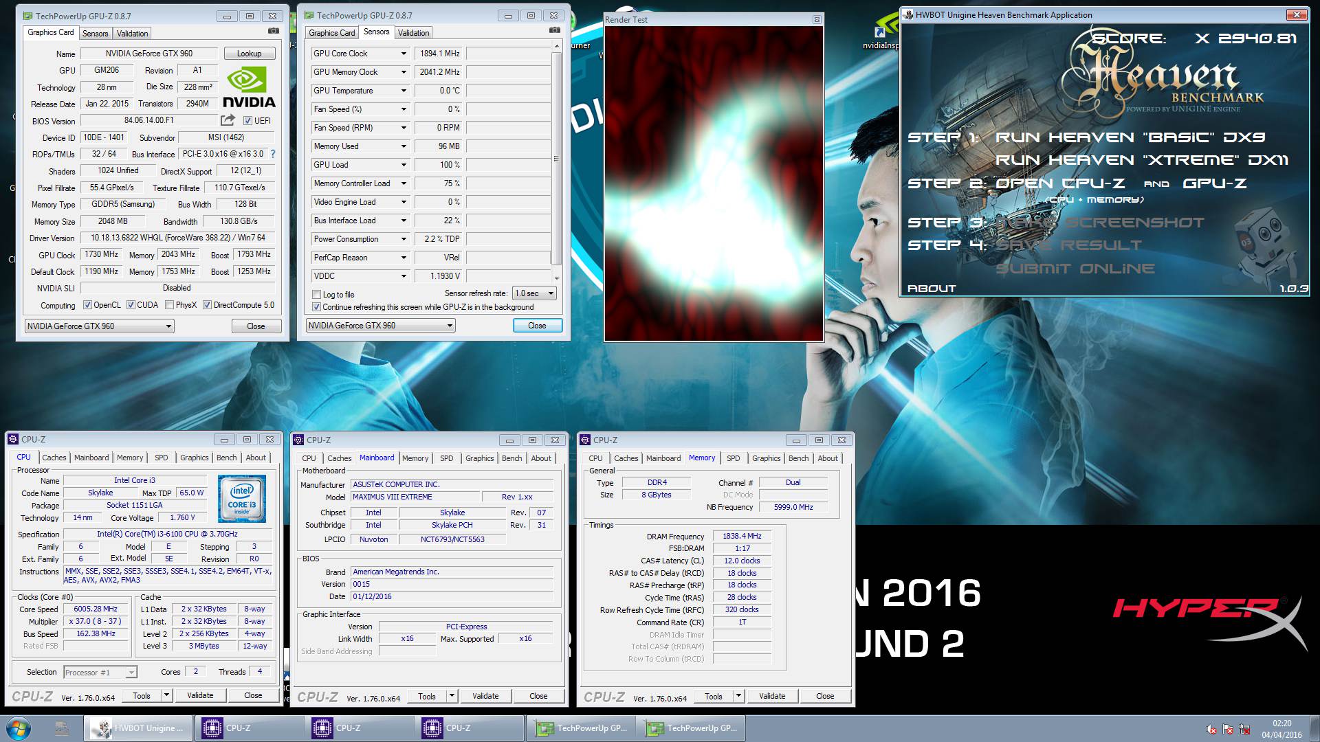Screen dimensions: 1320x742
Task: Click the second CPU-Z taskbar item
Action: (359, 728)
